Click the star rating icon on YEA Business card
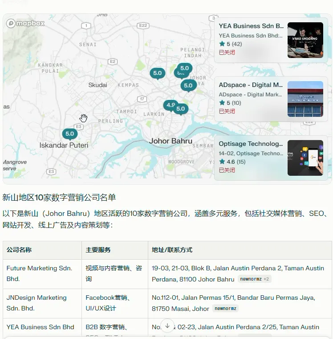Screen dimensions: 333x339 [222, 44]
